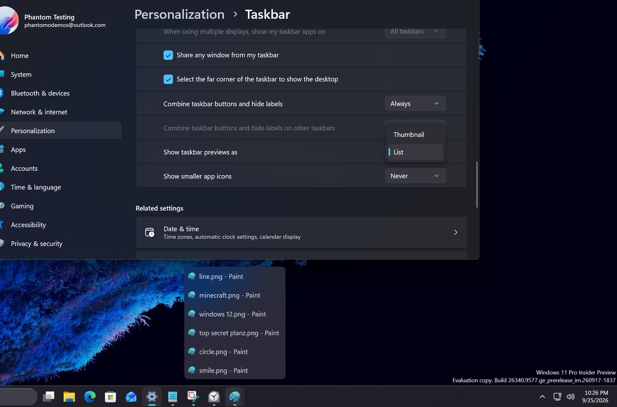The width and height of the screenshot is (617, 407).
Task: Open Accounts settings category
Action: (x=61, y=169)
